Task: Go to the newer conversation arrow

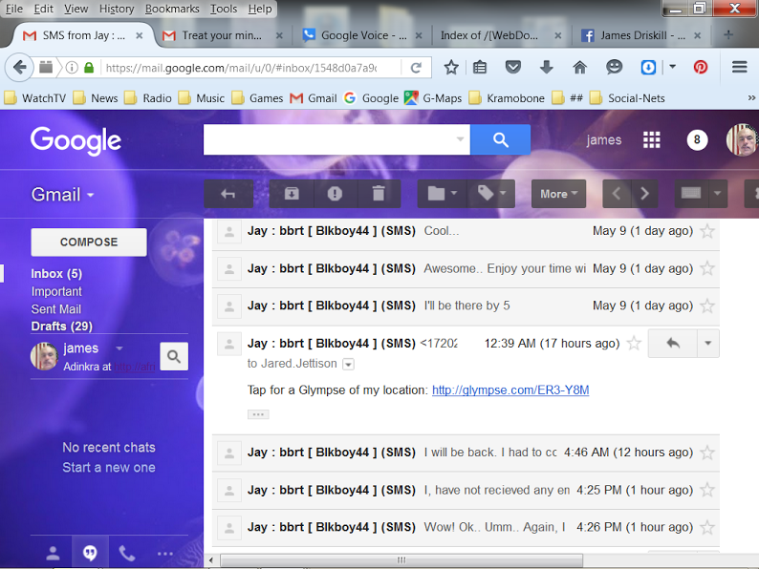Action: (x=617, y=194)
